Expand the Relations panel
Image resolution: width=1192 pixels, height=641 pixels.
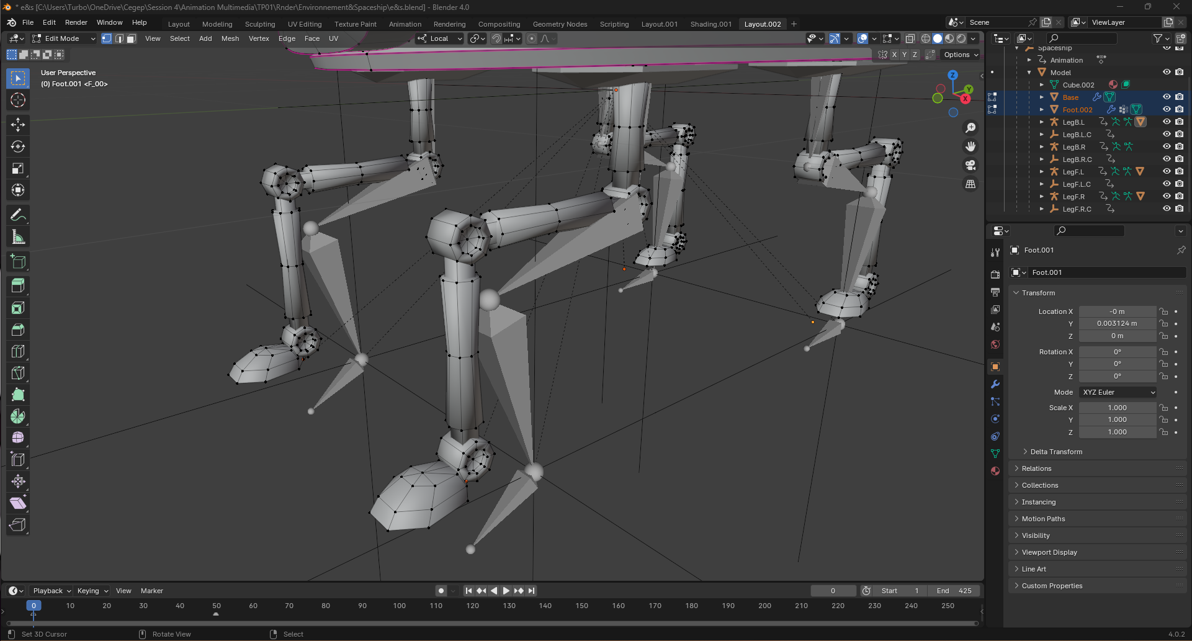tap(1036, 468)
